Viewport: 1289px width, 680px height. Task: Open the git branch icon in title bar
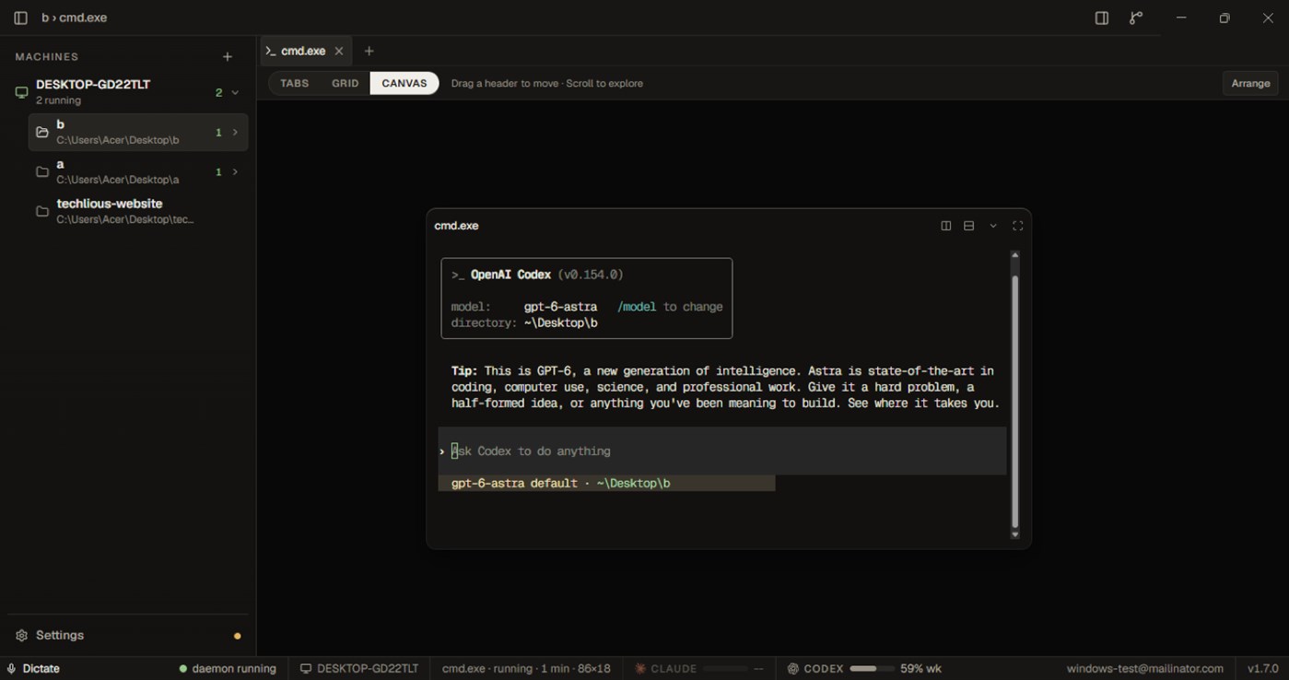click(1136, 18)
